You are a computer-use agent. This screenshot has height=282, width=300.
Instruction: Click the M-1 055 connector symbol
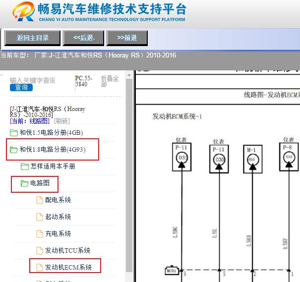tap(253, 159)
